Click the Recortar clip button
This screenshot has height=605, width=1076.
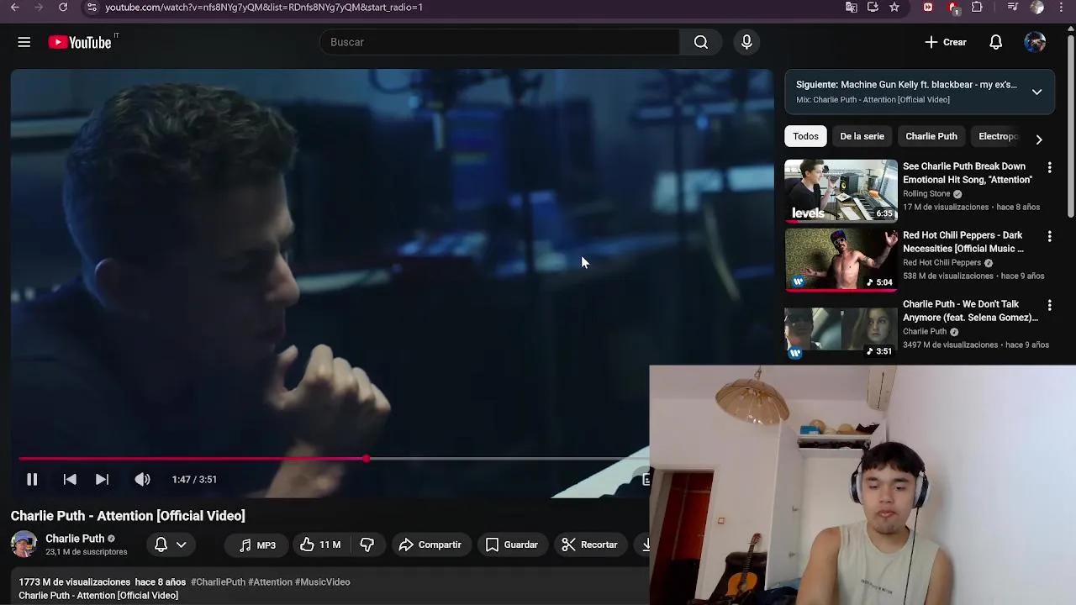pyautogui.click(x=589, y=544)
